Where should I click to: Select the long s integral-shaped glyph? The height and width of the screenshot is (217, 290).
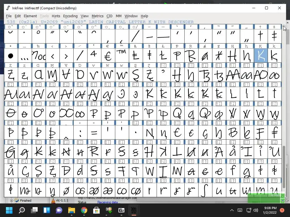click(x=205, y=190)
